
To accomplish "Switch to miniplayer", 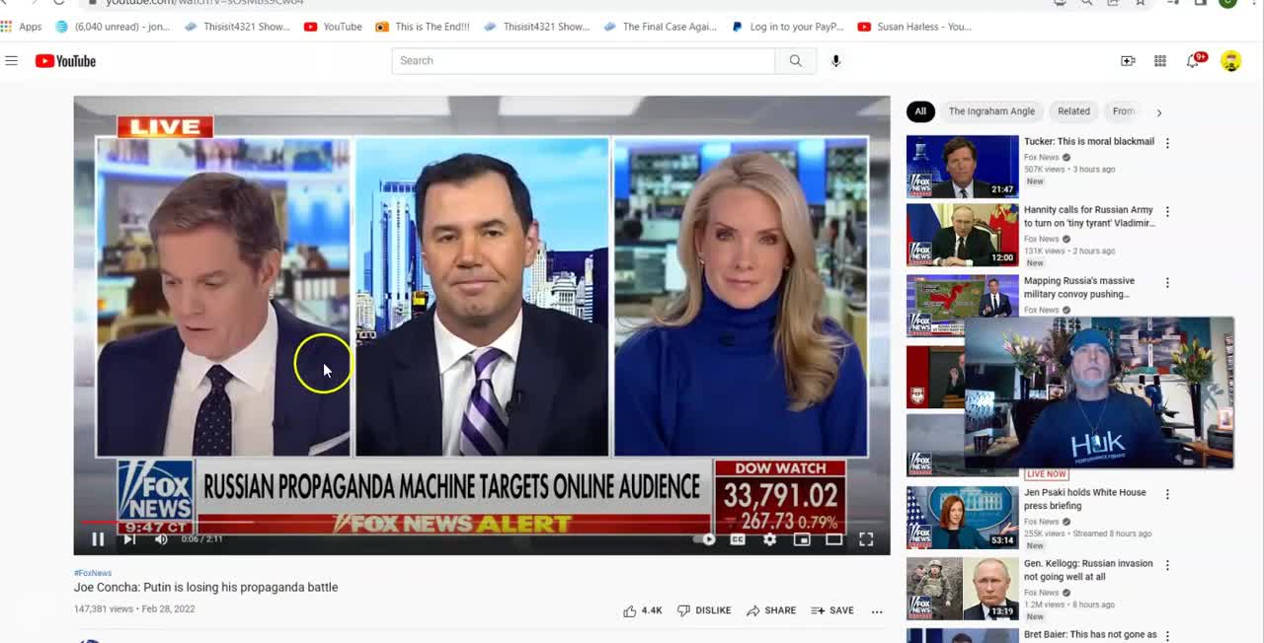I will coord(802,539).
